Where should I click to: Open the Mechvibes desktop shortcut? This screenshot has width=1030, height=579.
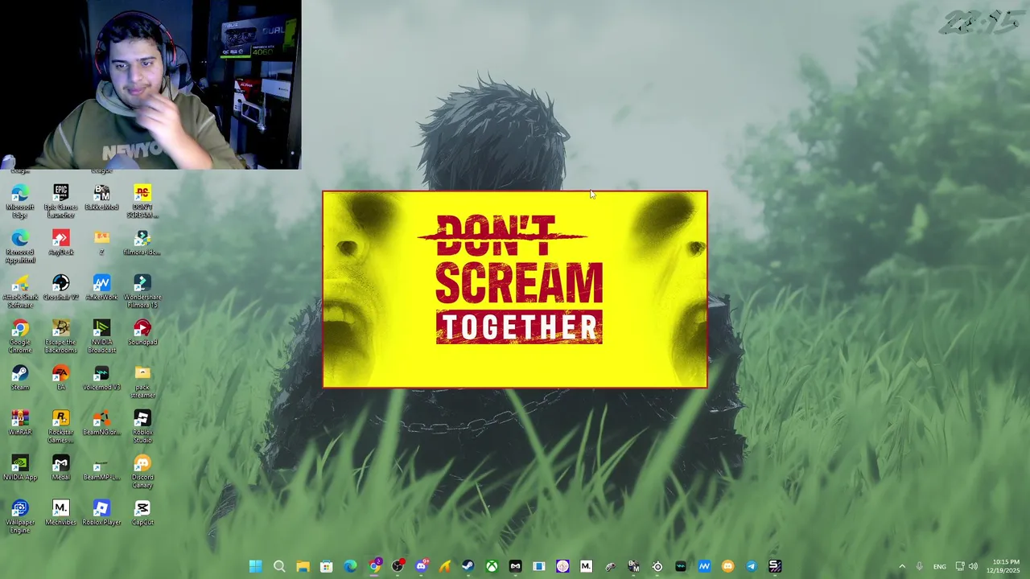pyautogui.click(x=61, y=513)
